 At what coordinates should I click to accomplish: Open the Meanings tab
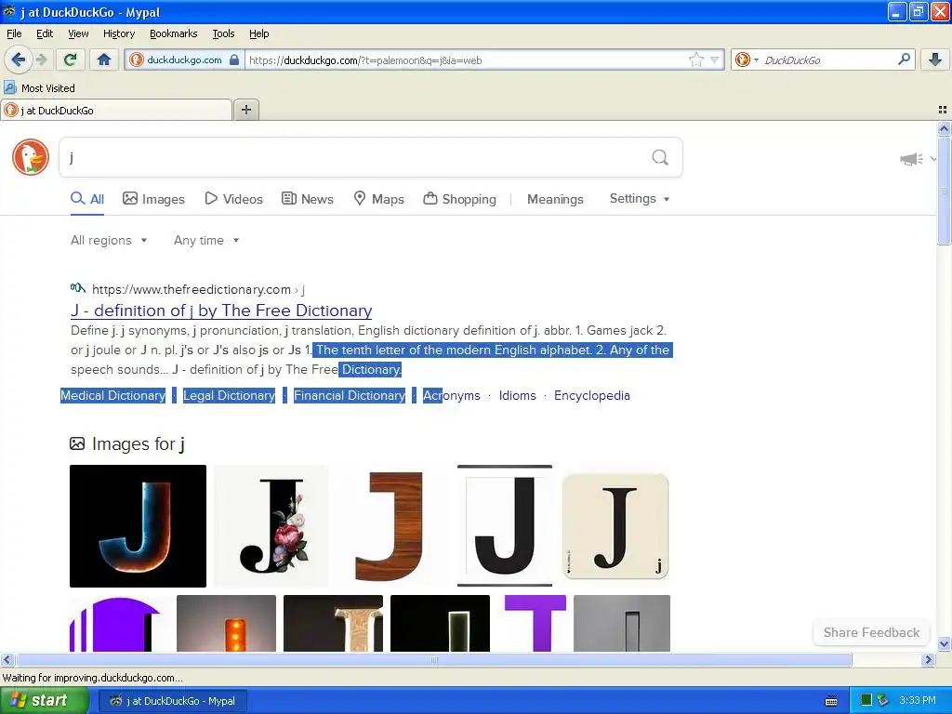tap(555, 199)
